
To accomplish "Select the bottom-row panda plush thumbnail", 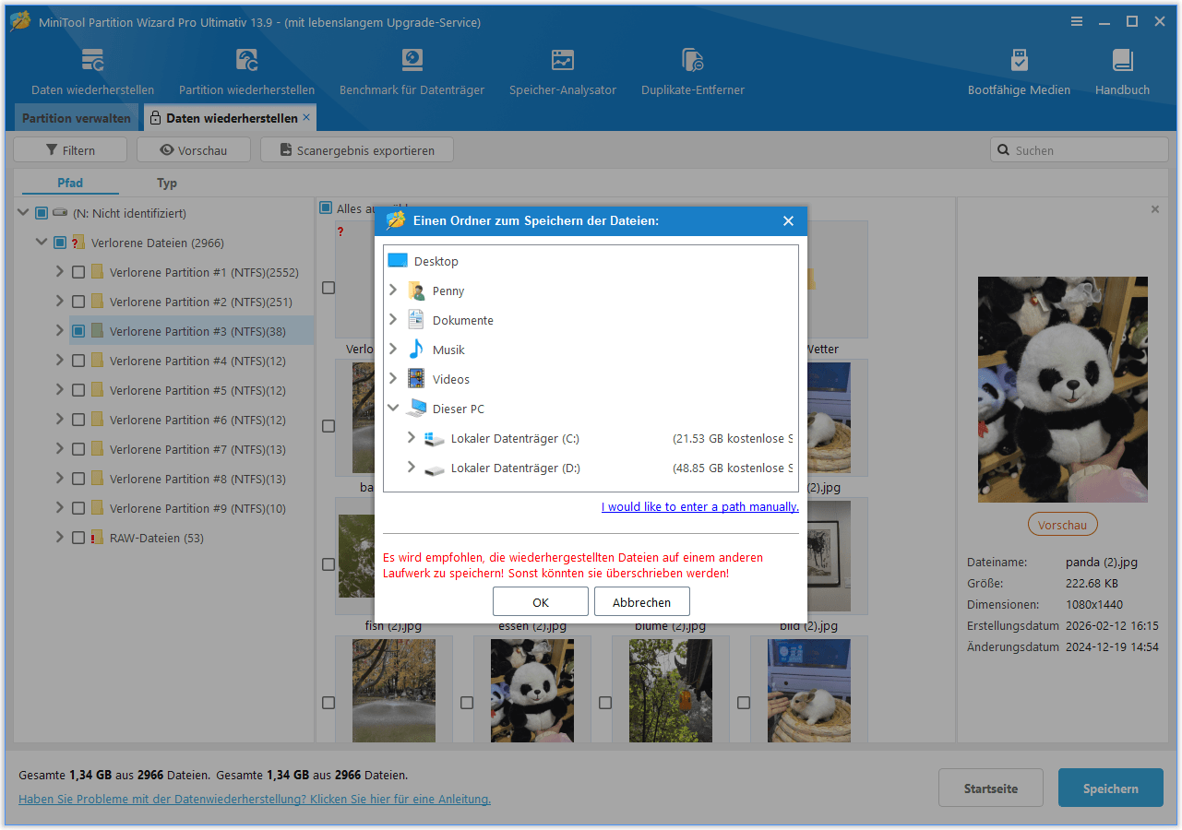I will [x=532, y=691].
